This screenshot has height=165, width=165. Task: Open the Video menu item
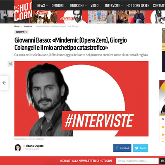(x=96, y=5)
